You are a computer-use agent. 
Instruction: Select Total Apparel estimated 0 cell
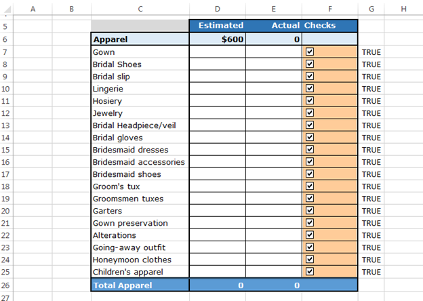pos(218,285)
